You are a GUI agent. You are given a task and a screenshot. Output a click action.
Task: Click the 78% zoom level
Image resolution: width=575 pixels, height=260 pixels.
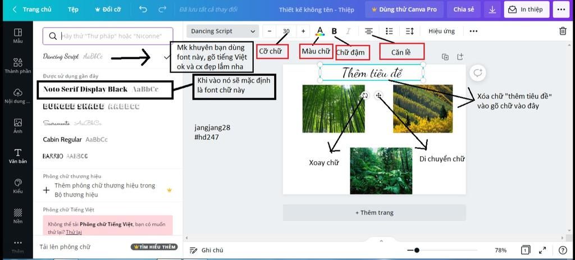500,250
